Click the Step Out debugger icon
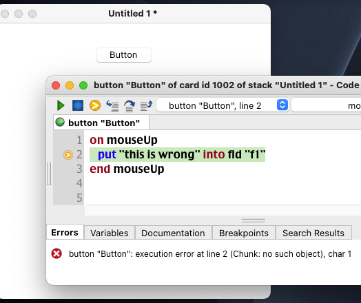The height and width of the screenshot is (303, 361). pos(147,105)
